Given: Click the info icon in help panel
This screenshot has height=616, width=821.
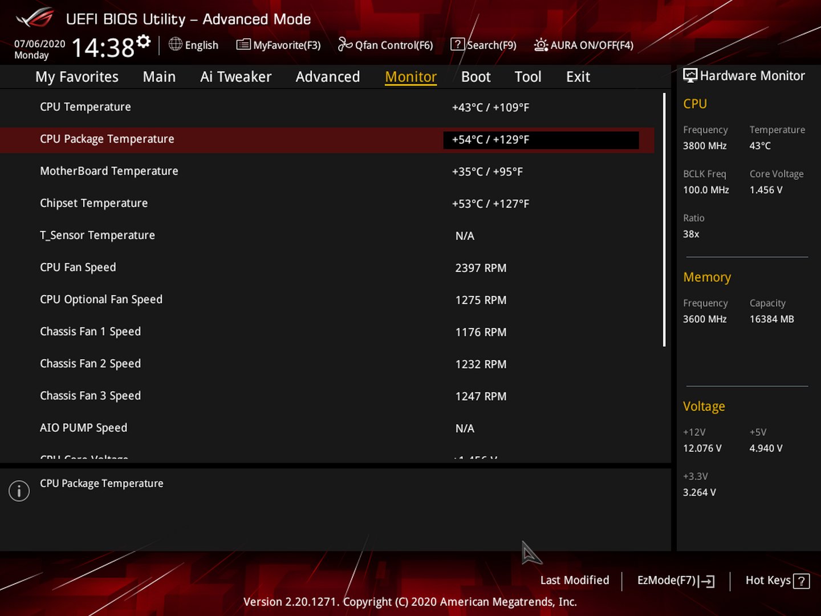Looking at the screenshot, I should point(19,491).
